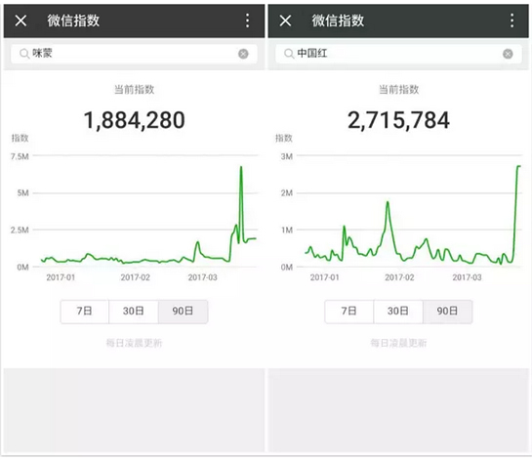Image resolution: width=532 pixels, height=461 pixels.
Task: Select 90日 range in 中国红 panel
Action: click(x=447, y=312)
